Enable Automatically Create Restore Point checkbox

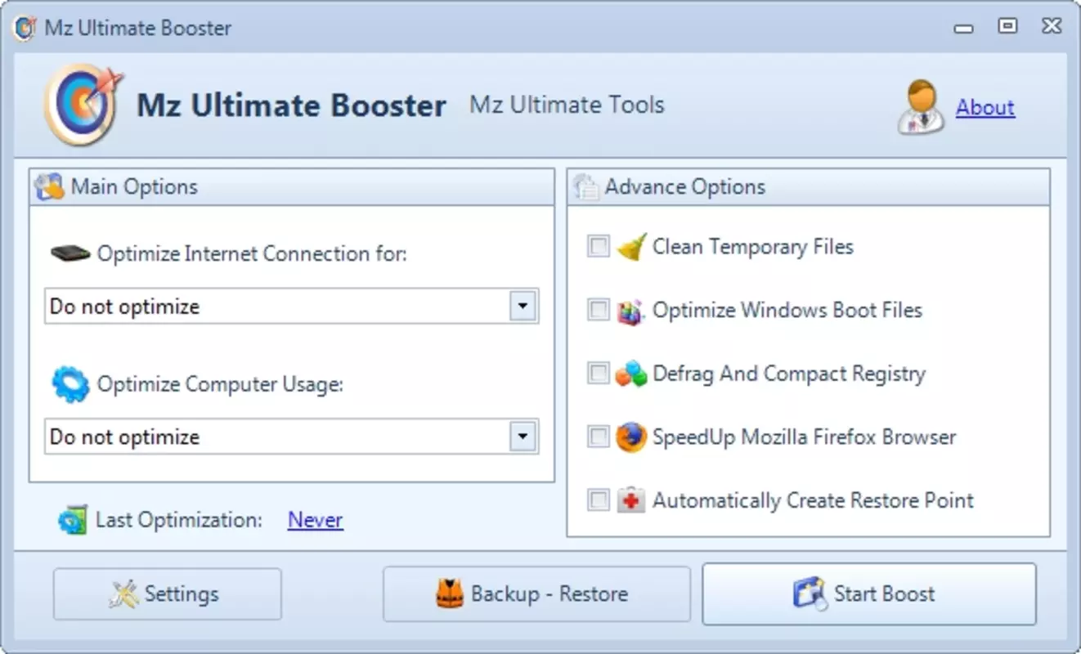599,500
